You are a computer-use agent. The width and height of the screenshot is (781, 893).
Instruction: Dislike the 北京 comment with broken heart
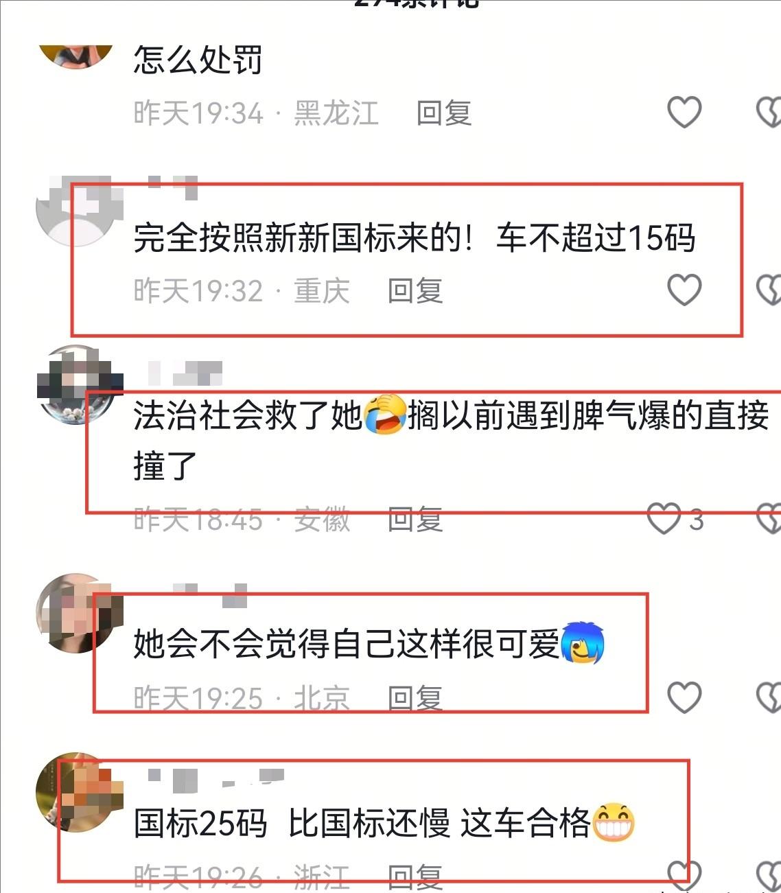[x=769, y=698]
